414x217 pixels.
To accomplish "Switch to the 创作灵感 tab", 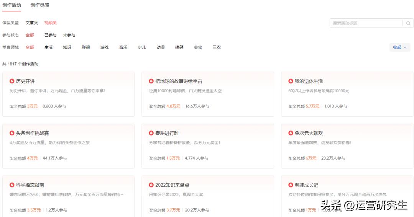I will pos(39,5).
